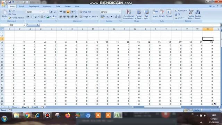222x125 pixels.
Task: Apply Comma Style
Action: [x=111, y=17]
